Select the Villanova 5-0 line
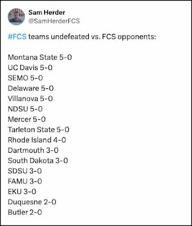Image resolution: width=192 pixels, height=226 pixels. 30,98
